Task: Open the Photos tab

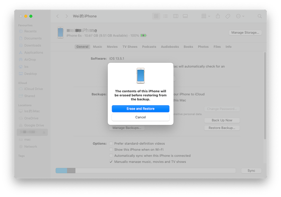Action: pos(203,47)
